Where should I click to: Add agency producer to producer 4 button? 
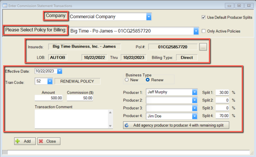[x=176, y=125]
